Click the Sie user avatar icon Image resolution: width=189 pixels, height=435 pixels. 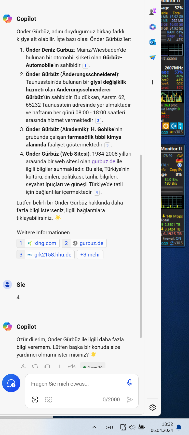[7, 284]
